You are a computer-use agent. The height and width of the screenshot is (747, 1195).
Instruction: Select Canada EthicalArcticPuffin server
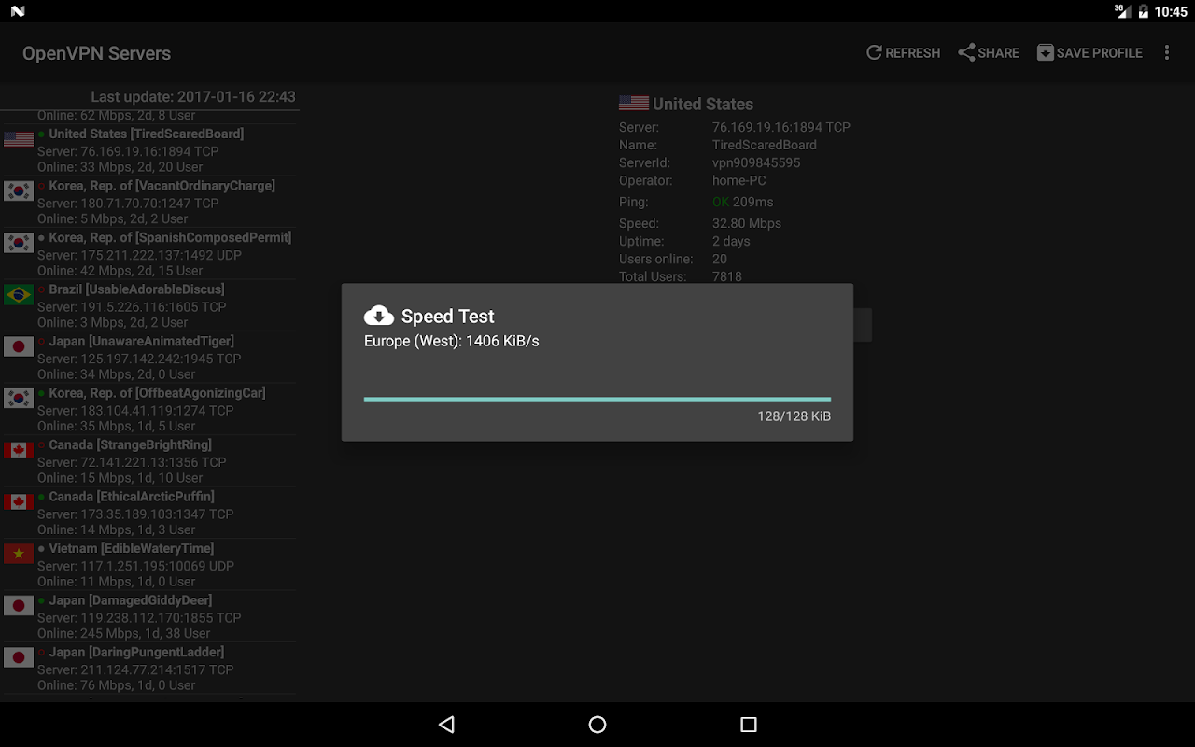coord(149,513)
